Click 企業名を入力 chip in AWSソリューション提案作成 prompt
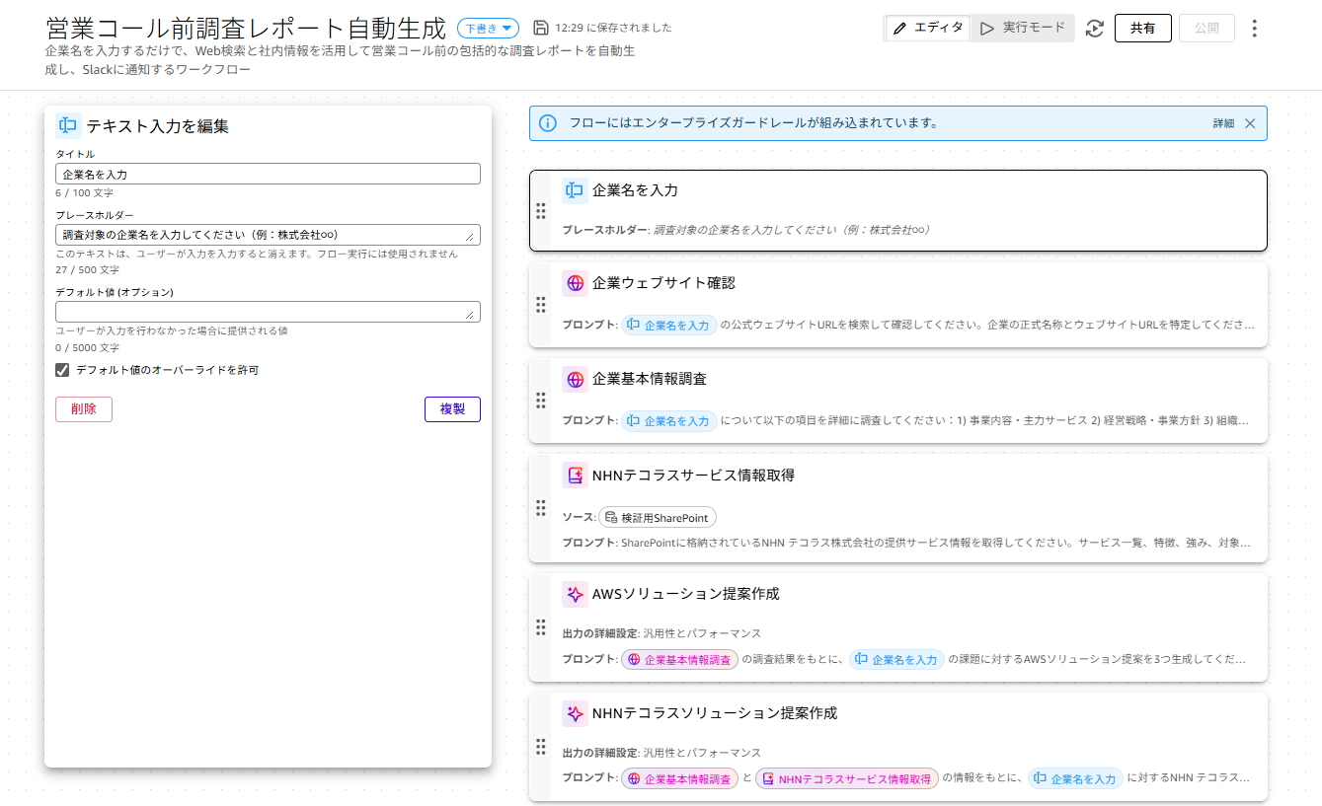Image resolution: width=1322 pixels, height=806 pixels. point(896,660)
